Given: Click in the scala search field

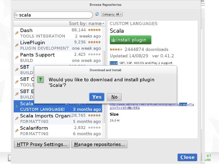Looking at the screenshot, I should click(53, 15).
